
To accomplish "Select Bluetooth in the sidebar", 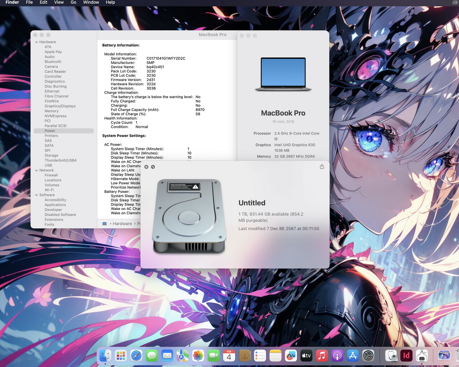I will coord(53,62).
